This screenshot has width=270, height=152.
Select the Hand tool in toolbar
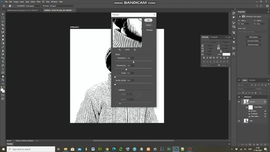point(3,76)
